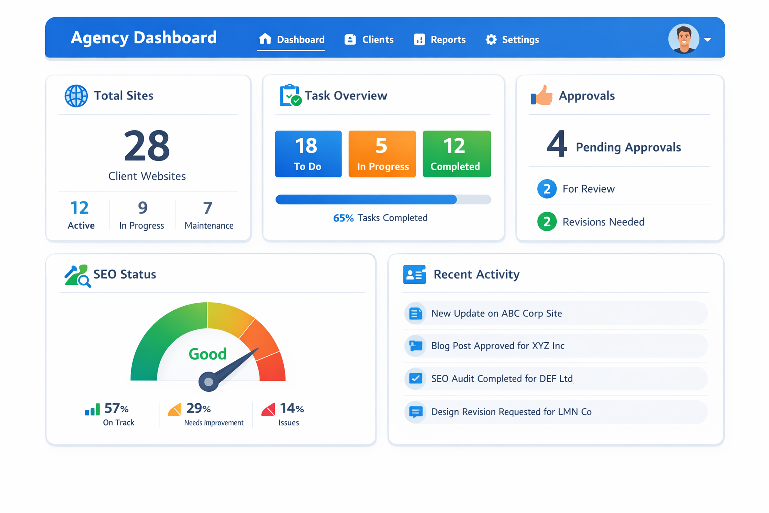Click the In Progress tasks tile
The image size is (769, 513).
382,154
